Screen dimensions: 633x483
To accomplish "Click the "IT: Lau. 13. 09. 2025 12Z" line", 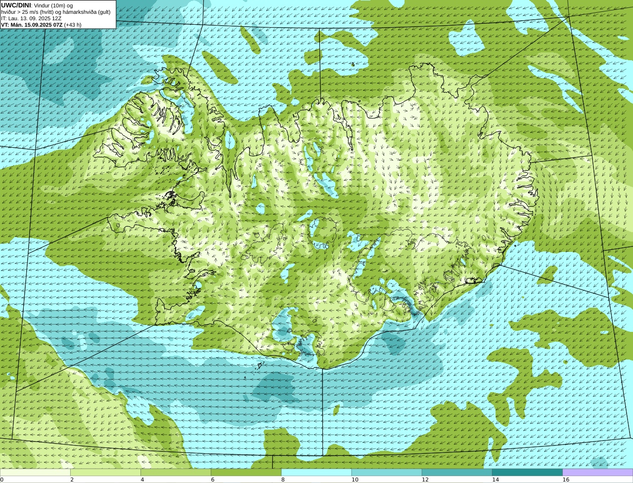I will pyautogui.click(x=31, y=18).
